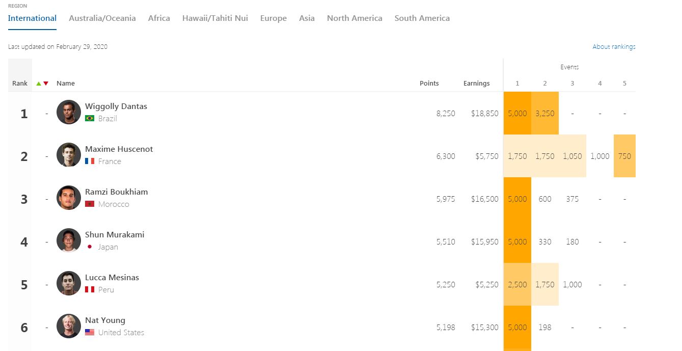Screen dimensions: 682x351
Task: Click Maxime Huscenot avatar picture
Action: (68, 155)
